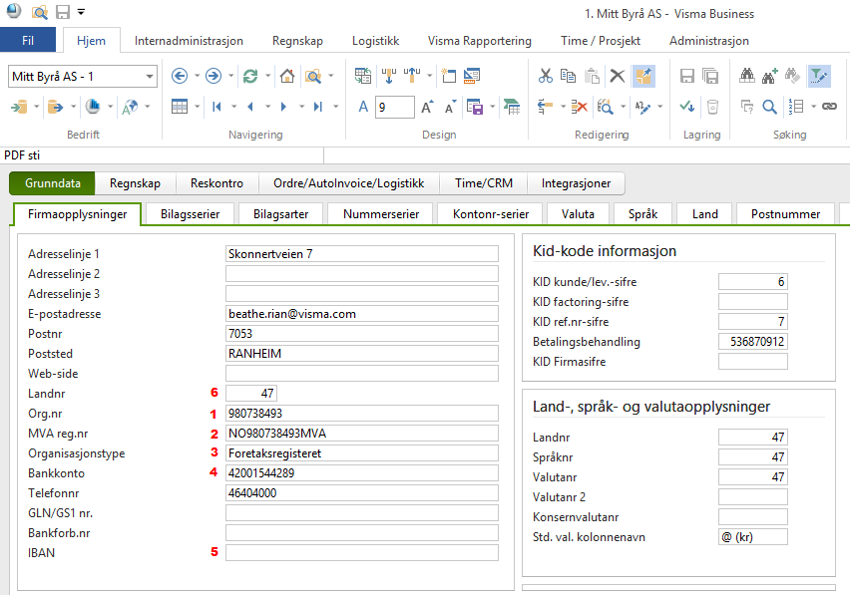Click the increase font size icon
This screenshot has height=595, width=850.
click(x=427, y=107)
